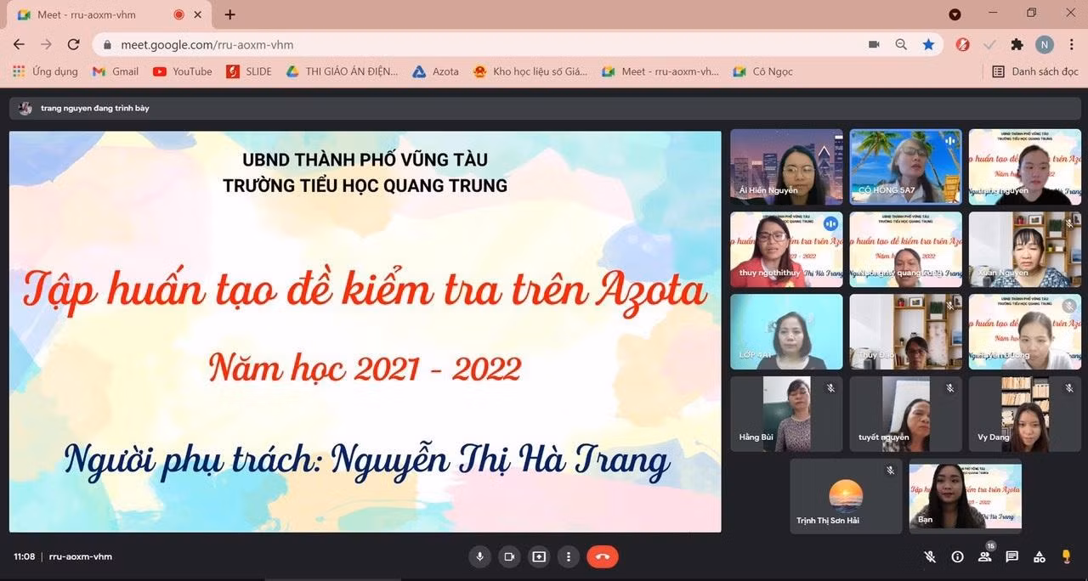
Task: Open the Present now screen-share button
Action: (x=539, y=556)
